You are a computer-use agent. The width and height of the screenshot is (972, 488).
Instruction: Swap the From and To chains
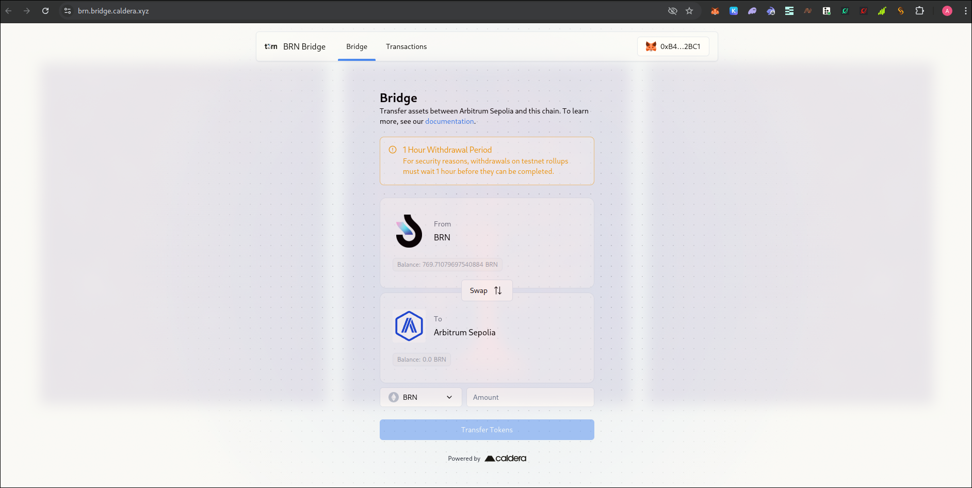tap(487, 290)
